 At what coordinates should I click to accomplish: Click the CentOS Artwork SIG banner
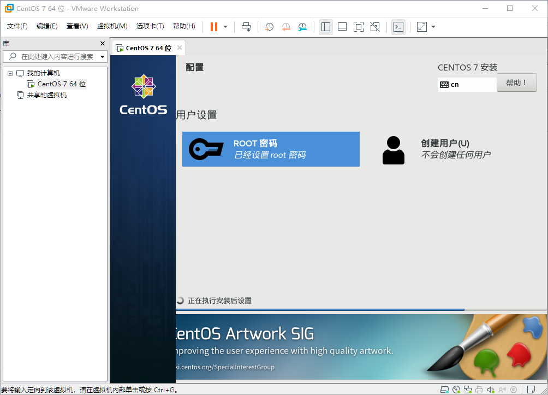coord(361,347)
